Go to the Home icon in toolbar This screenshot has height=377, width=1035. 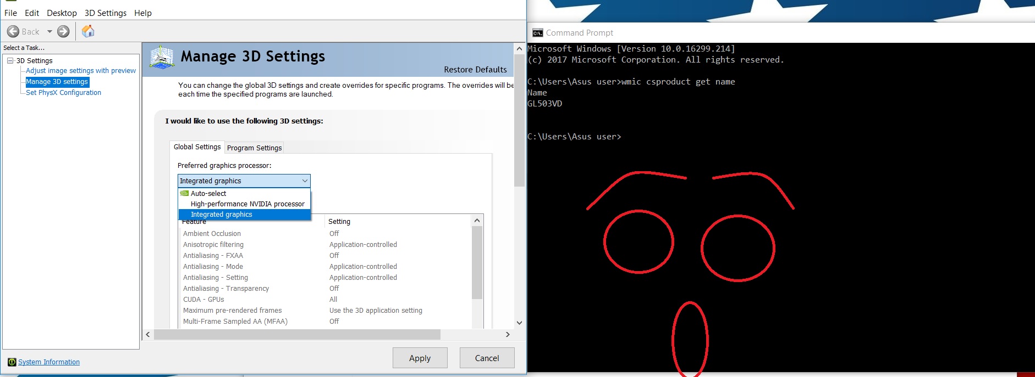tap(88, 31)
